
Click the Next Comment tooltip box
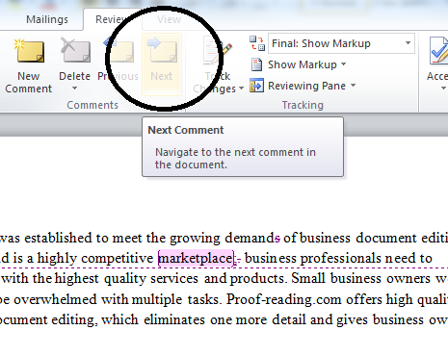(243, 147)
